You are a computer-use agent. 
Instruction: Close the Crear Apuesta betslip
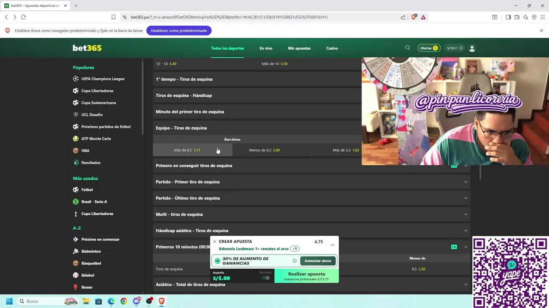point(215,242)
